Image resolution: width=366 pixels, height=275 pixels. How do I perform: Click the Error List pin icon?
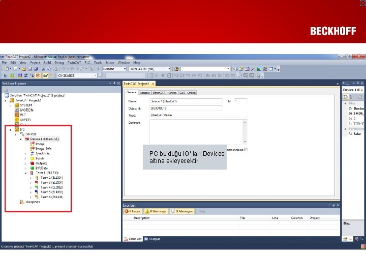coord(333,205)
